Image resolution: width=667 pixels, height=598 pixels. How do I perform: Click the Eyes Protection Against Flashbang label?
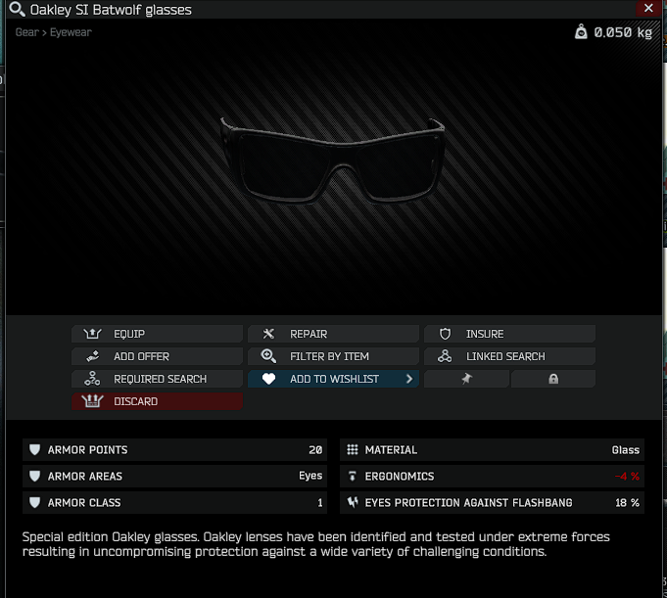tap(469, 503)
